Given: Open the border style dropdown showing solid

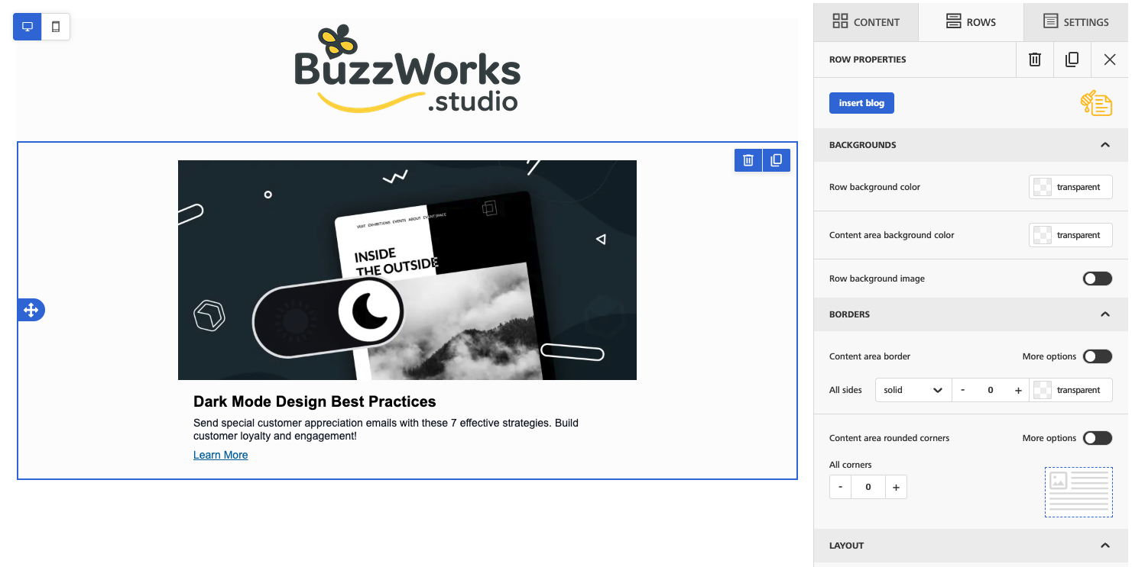Looking at the screenshot, I should point(913,390).
